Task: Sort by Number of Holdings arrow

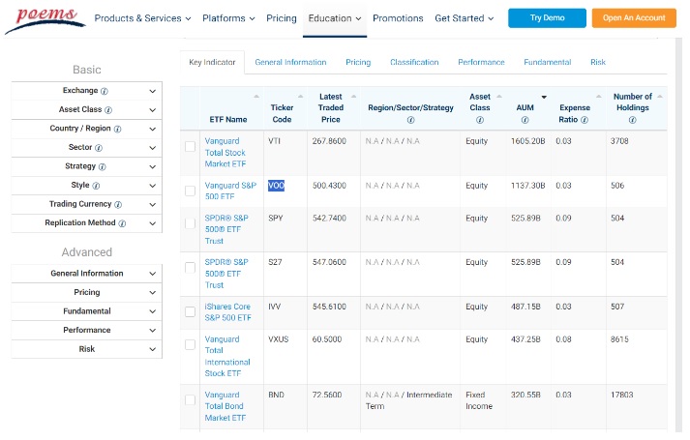Action: [660, 97]
